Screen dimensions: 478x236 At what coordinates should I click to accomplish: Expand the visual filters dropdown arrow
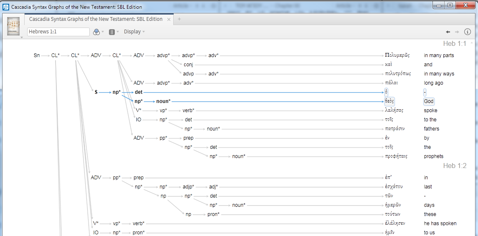coord(103,32)
